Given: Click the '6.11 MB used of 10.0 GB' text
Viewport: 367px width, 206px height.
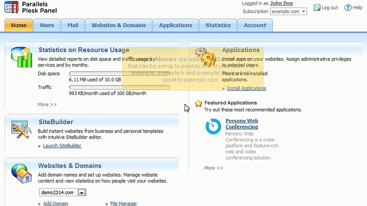Looking at the screenshot, I should (x=95, y=80).
